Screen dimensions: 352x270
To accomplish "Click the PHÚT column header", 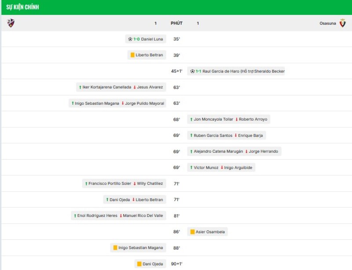I will coord(176,23).
